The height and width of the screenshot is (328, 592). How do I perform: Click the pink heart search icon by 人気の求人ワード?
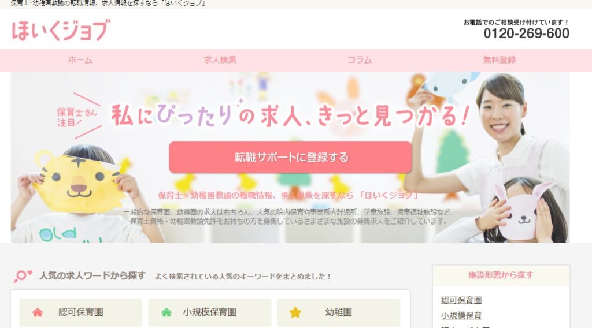tap(23, 277)
